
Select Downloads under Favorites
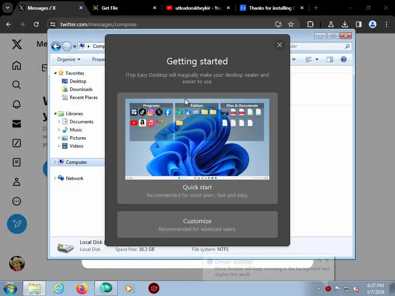coord(81,89)
